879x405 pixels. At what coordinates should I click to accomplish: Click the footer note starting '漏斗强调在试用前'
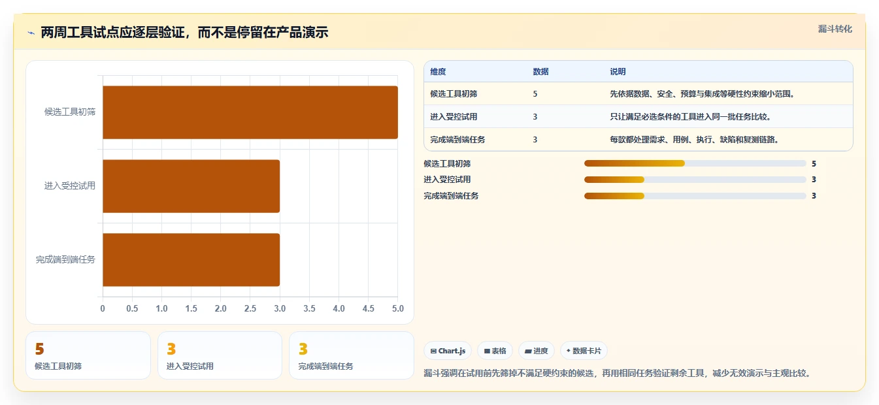click(x=617, y=374)
